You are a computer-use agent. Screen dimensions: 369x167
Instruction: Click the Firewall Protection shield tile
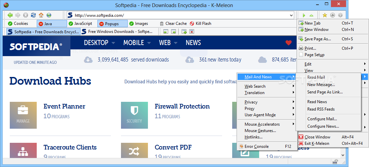134,115
